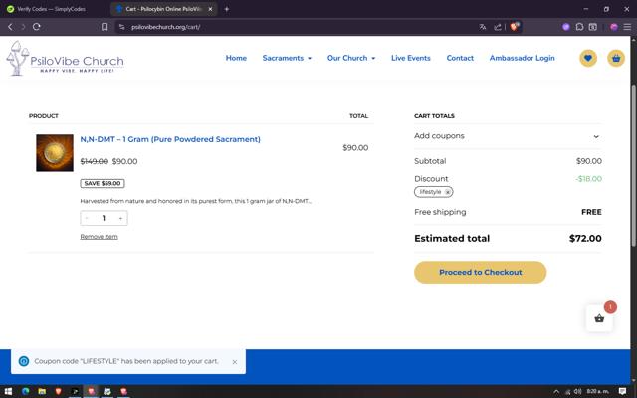Select the Cart - Psilocybin Online tab
Image resolution: width=637 pixels, height=398 pixels.
[162, 9]
